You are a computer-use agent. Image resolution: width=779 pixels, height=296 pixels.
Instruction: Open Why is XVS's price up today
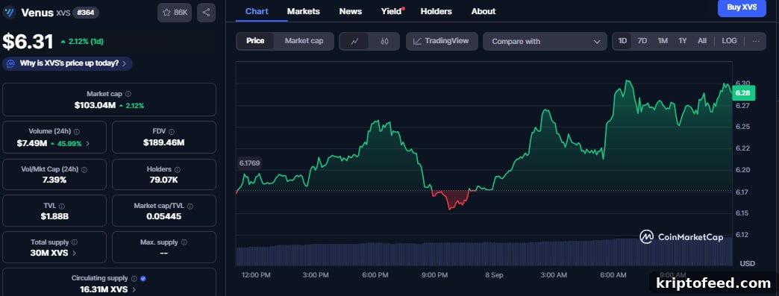[x=68, y=63]
